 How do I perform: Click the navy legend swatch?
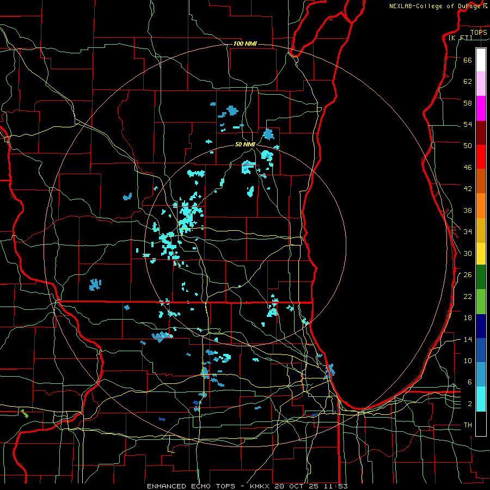tap(481, 326)
